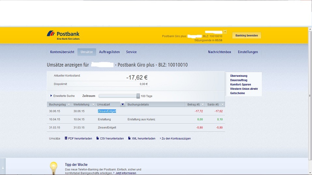Open Einstellungen settings
Viewport: 312px width, 175px height.
tap(248, 52)
